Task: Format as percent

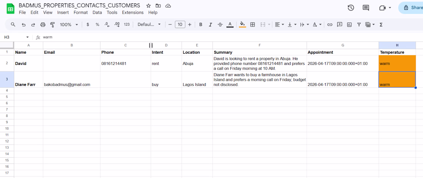Action: click(97, 25)
